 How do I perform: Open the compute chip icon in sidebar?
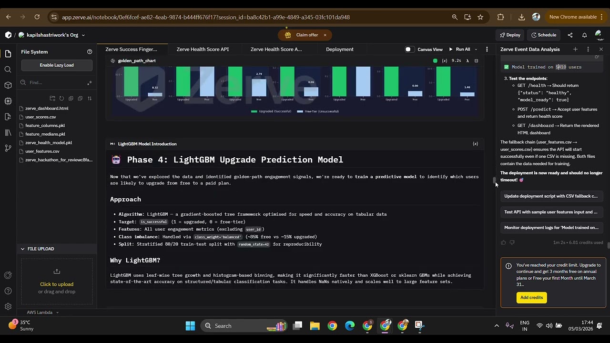(x=8, y=101)
